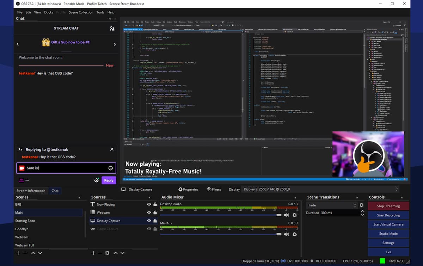Send the chat message with Reply
Screen dimensions: 423x266
tap(109, 180)
